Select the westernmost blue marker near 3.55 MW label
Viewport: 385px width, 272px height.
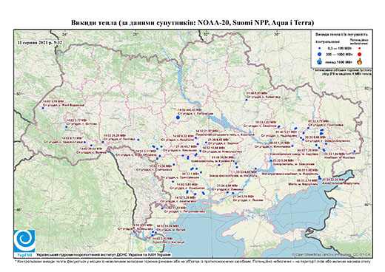(43, 108)
